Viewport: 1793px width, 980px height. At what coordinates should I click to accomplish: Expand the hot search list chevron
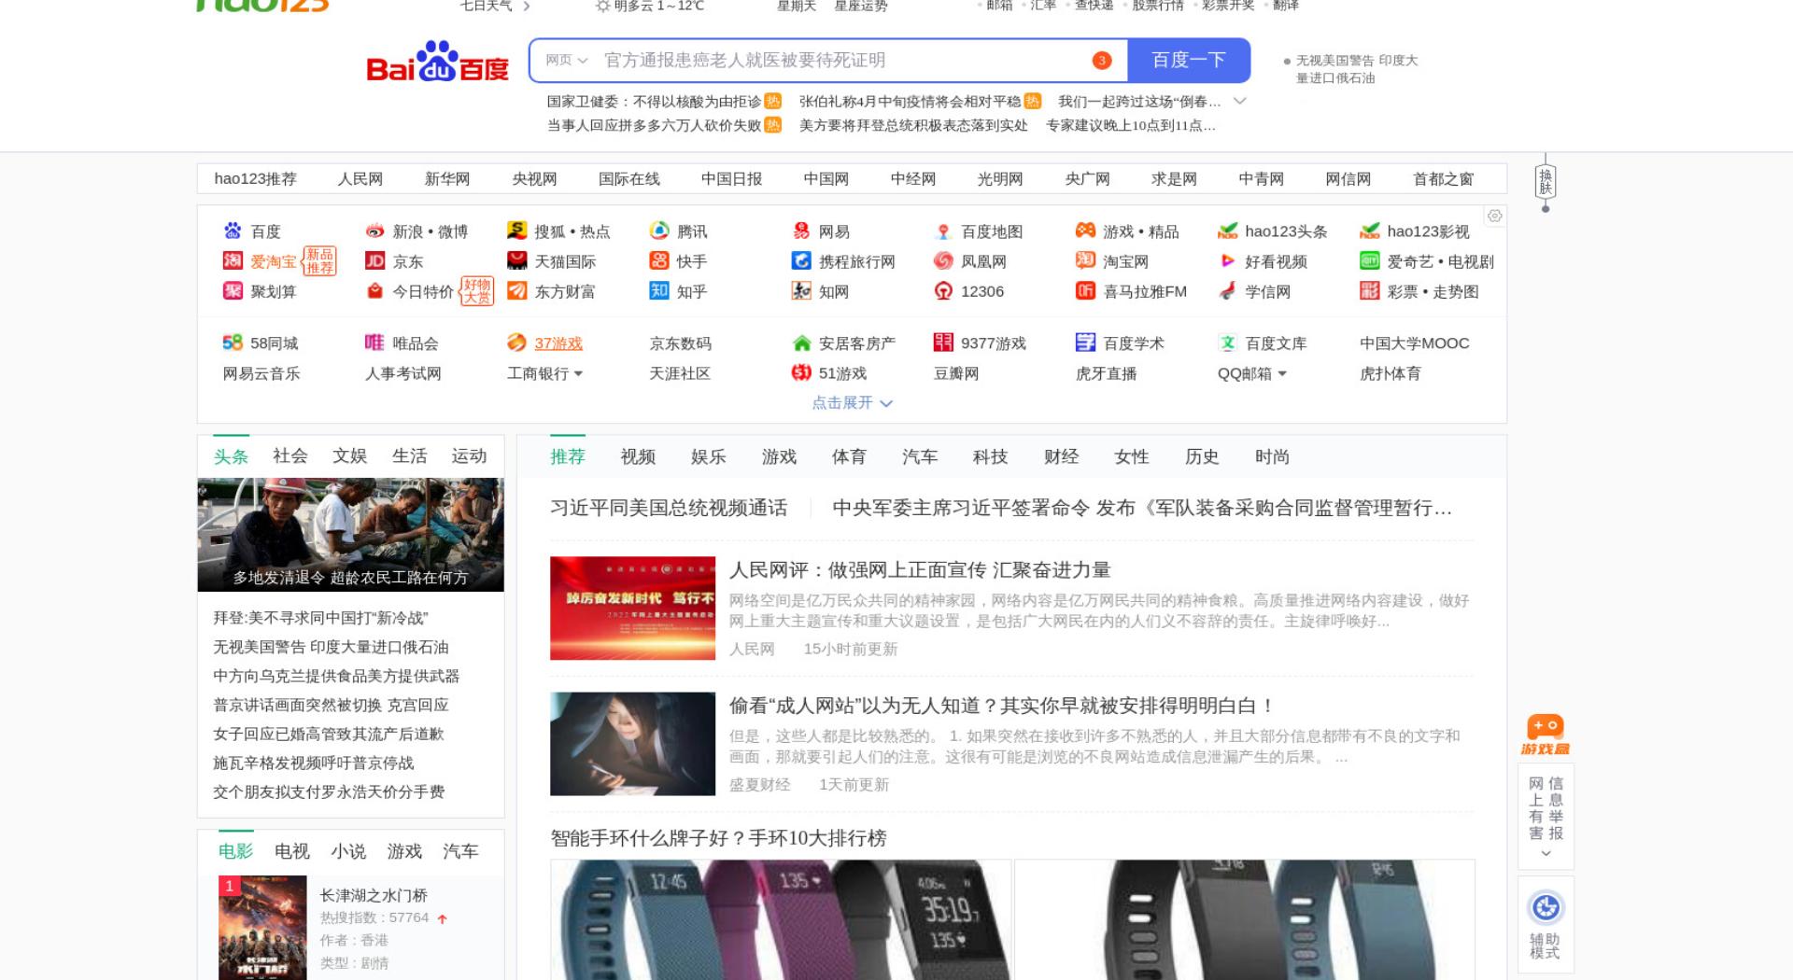point(1240,101)
